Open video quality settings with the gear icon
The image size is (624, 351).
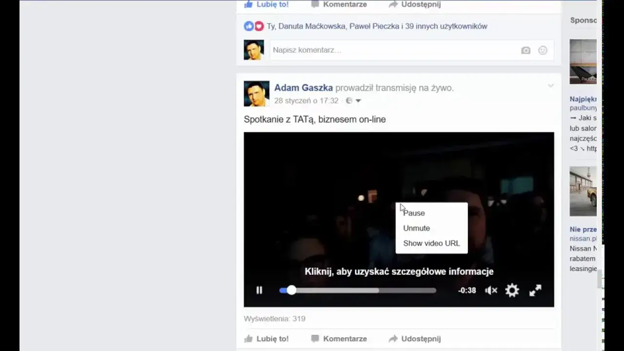[x=512, y=290]
